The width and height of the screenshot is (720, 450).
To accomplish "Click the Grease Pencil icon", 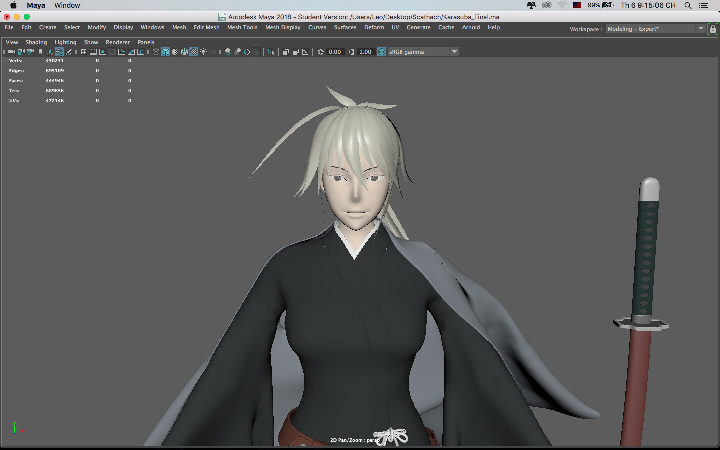I will 69,52.
